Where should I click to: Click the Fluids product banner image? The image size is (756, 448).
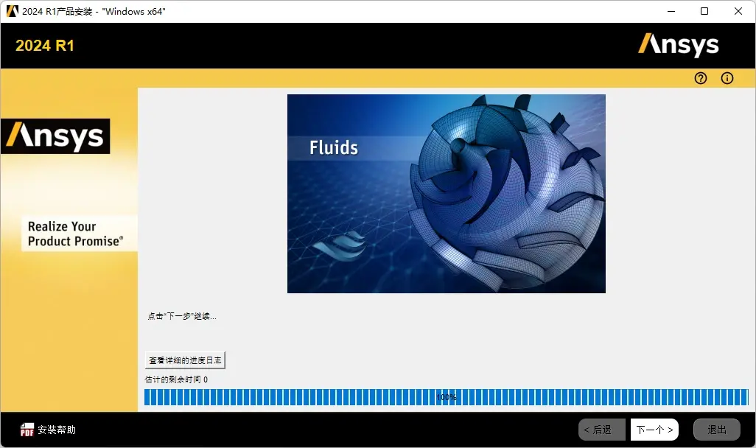(x=446, y=194)
